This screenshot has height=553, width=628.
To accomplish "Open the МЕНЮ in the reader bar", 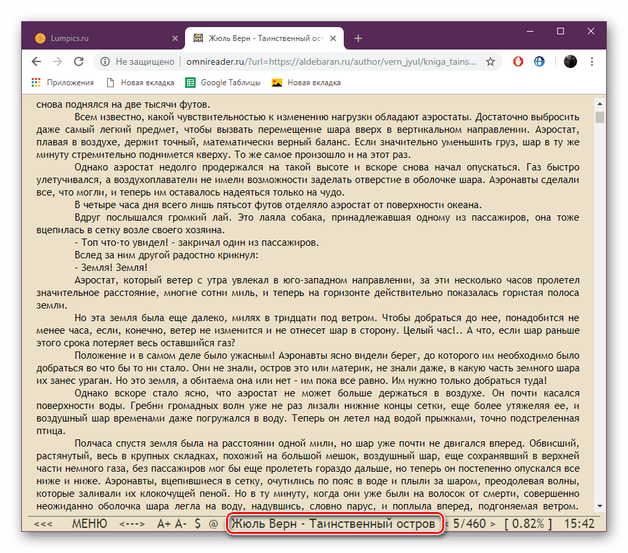I will click(x=89, y=524).
